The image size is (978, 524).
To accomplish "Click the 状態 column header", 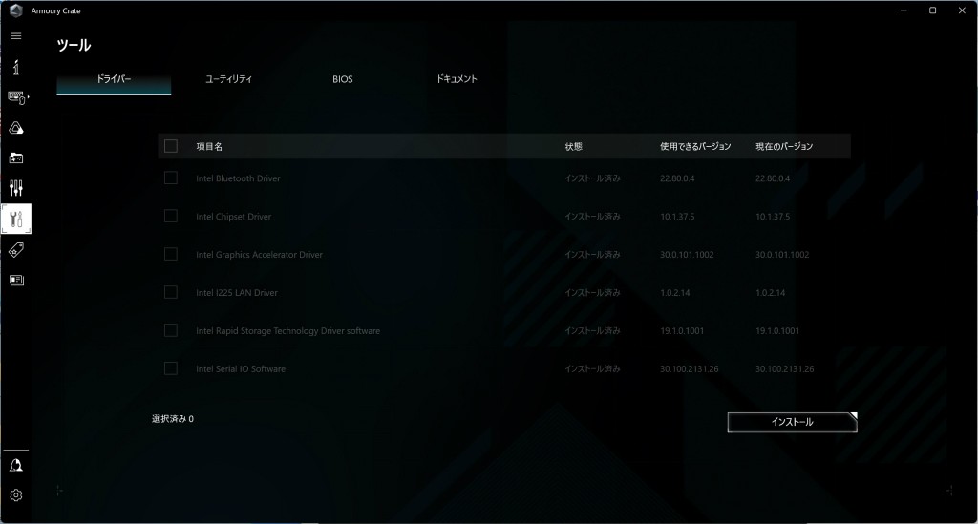I will (x=573, y=146).
